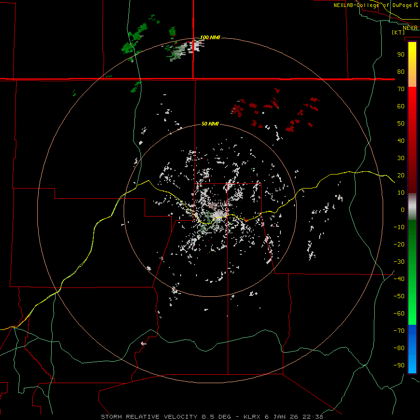Pick the gray zero-velocity segment of the color bar
420x420 pixels.
click(412, 207)
